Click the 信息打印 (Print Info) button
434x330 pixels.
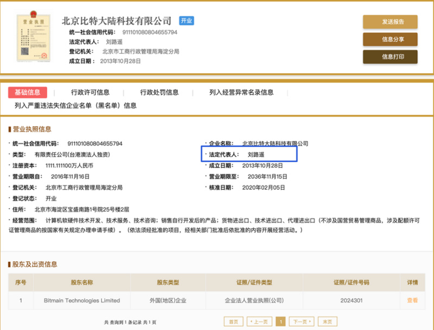pos(390,56)
